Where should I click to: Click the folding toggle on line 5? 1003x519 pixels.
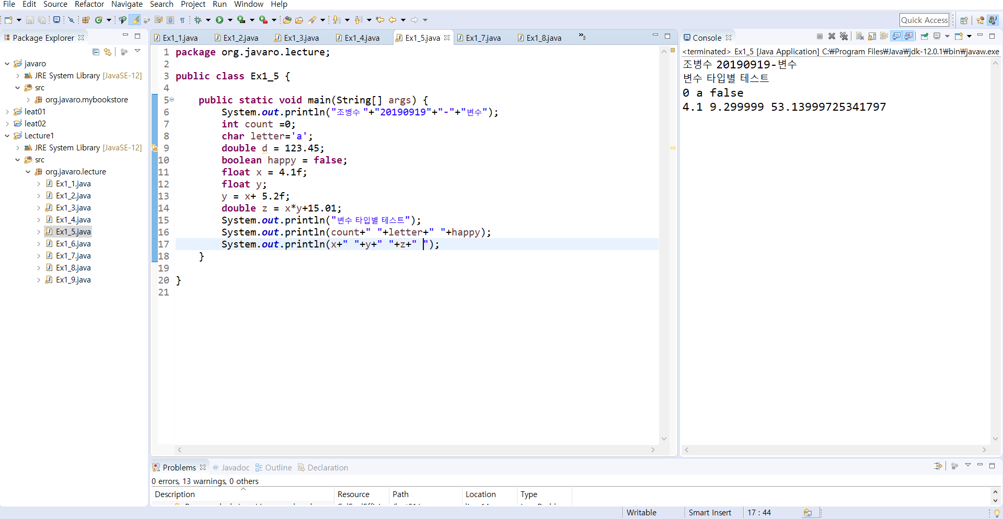point(171,100)
